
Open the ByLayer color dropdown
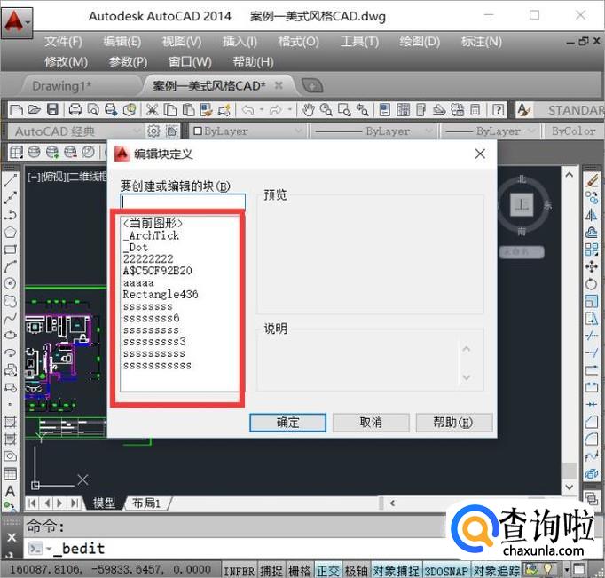tap(247, 131)
